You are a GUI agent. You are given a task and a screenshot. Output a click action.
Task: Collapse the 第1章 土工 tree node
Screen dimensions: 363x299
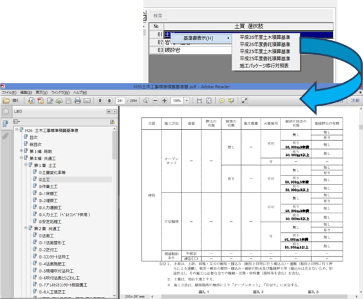26,165
